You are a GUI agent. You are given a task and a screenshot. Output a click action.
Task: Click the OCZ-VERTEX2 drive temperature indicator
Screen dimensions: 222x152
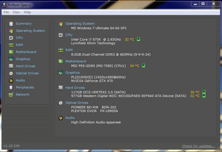coord(204,92)
